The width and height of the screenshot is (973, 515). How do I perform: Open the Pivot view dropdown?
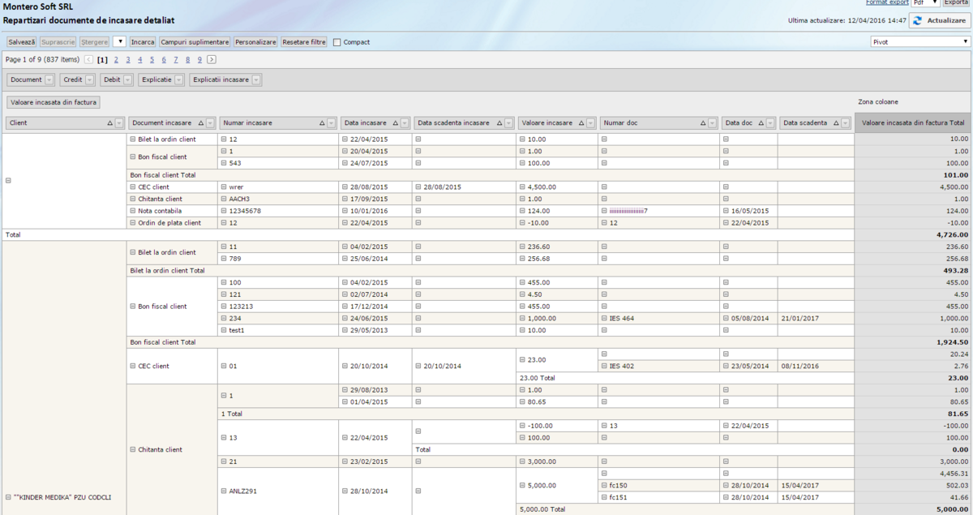(920, 41)
